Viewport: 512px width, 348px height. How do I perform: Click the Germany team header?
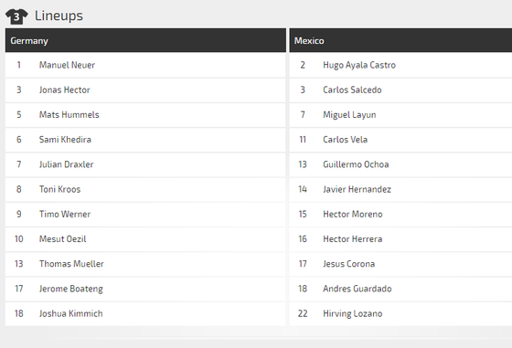click(x=145, y=40)
